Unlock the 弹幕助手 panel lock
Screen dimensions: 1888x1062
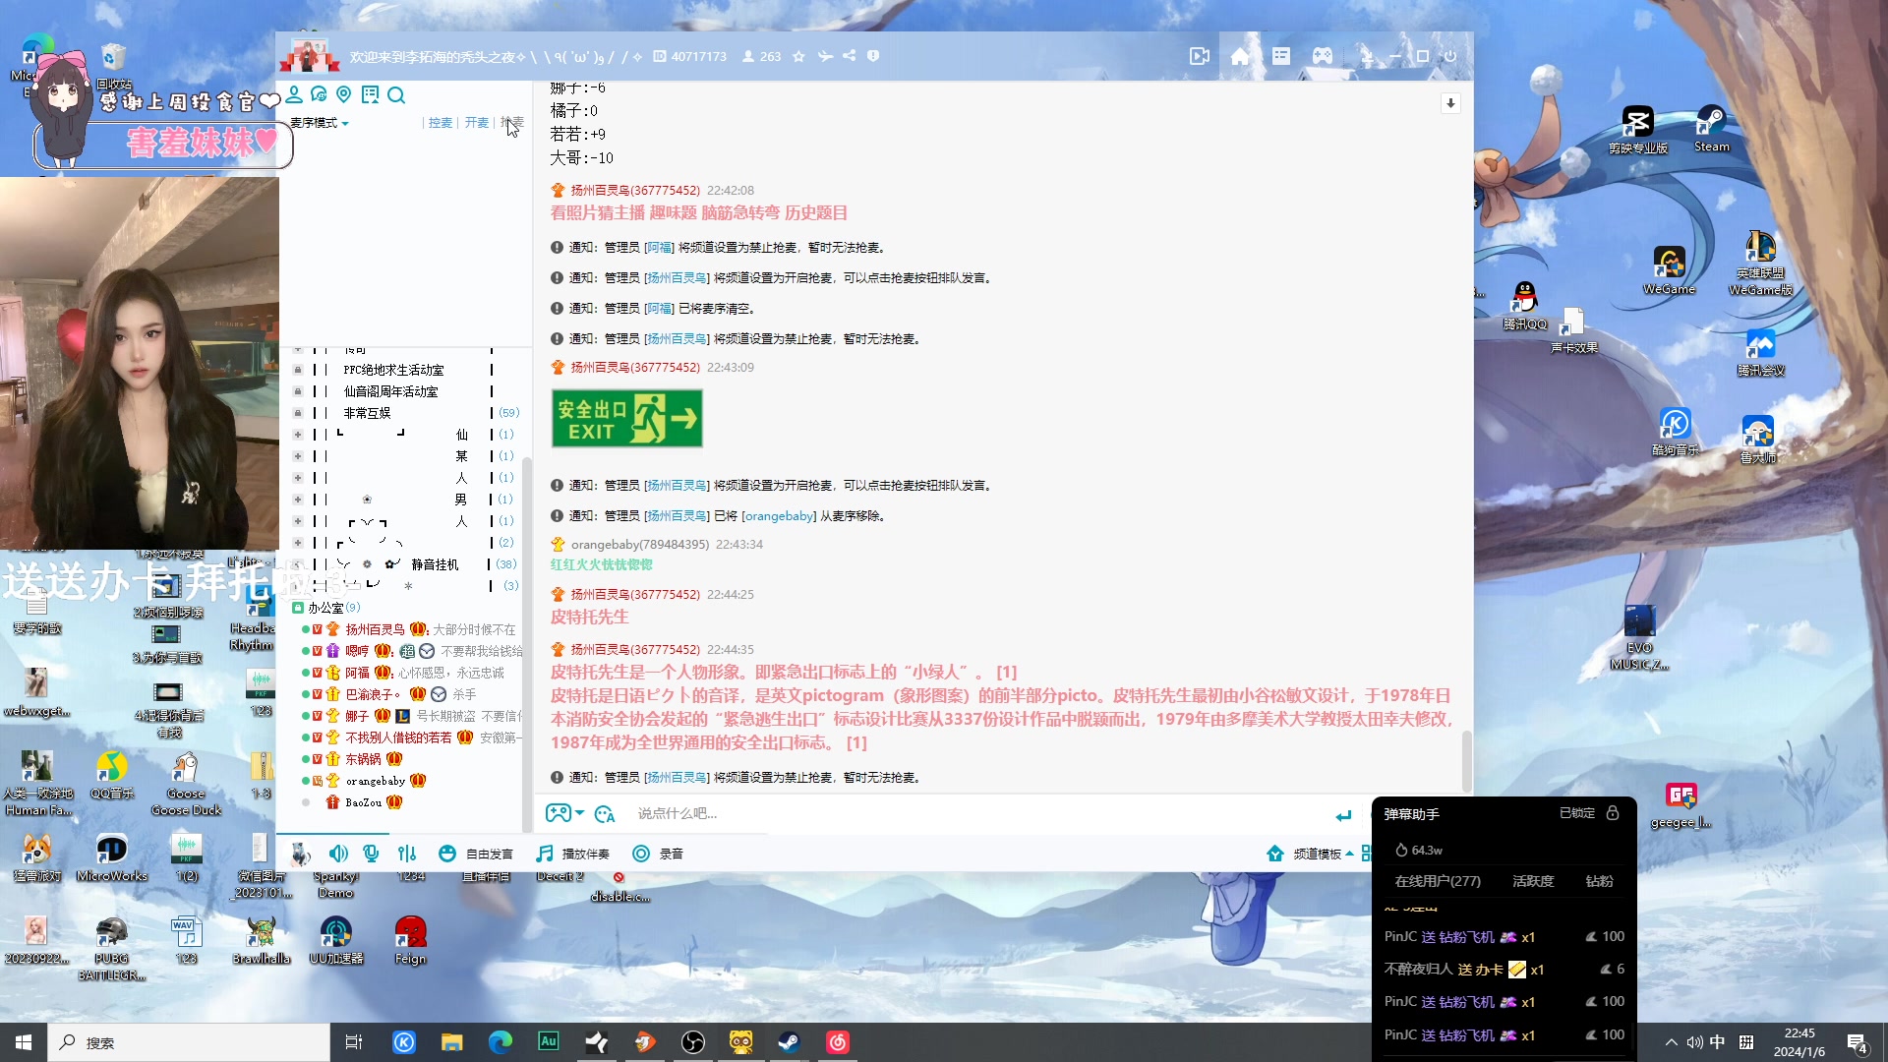tap(1611, 813)
